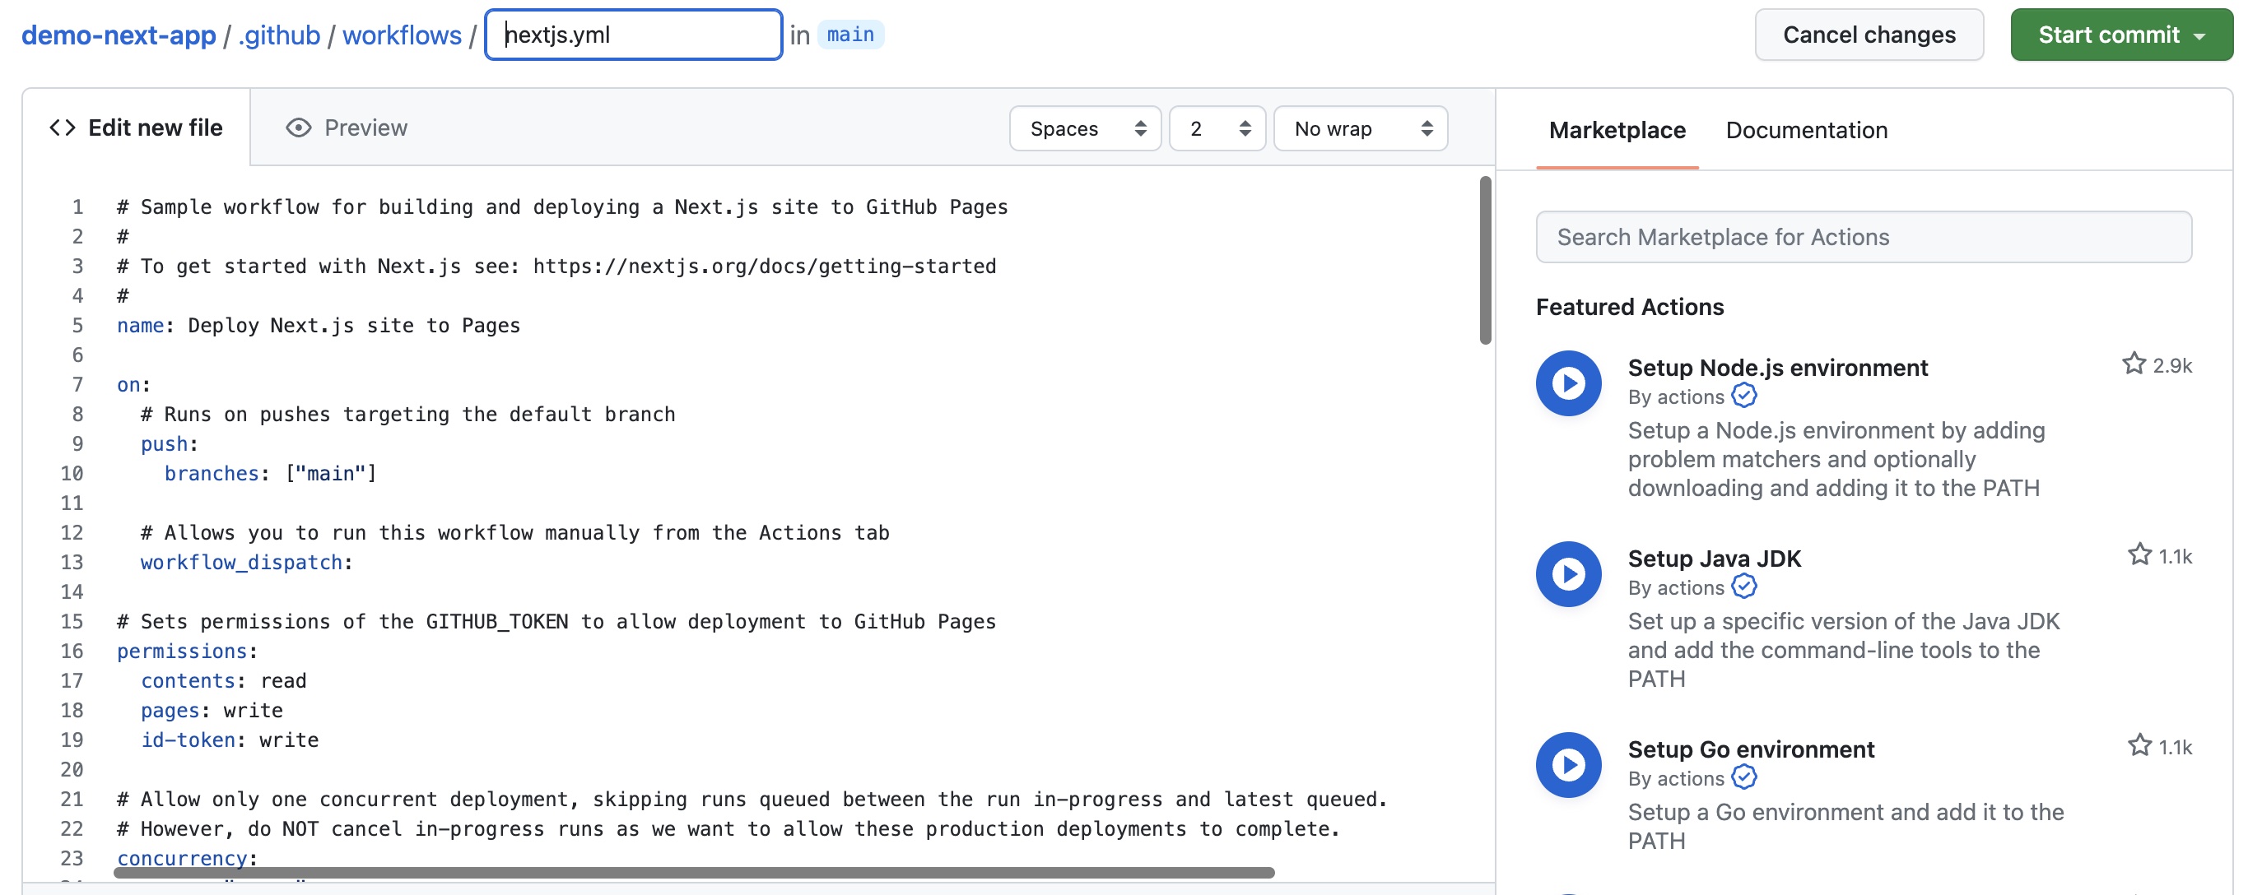Switch to the Documentation tab
This screenshot has height=895, width=2262.
1805,130
